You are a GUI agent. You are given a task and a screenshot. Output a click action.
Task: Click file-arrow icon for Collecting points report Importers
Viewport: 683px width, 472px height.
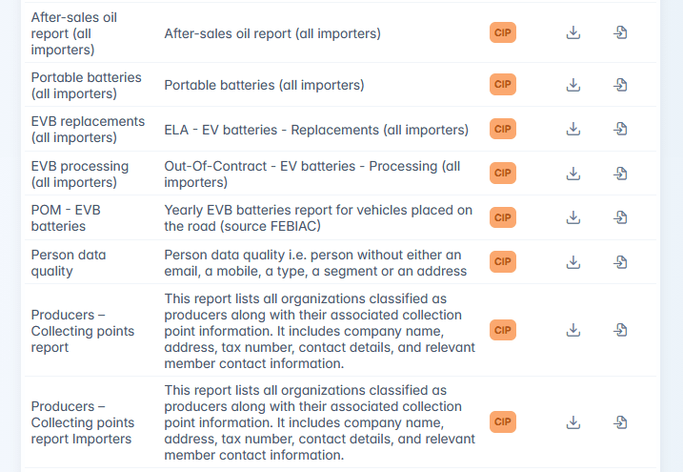point(620,421)
